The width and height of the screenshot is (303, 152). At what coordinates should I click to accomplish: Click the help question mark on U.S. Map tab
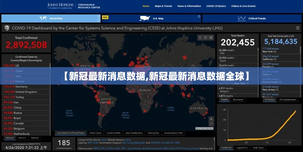[x=199, y=17]
